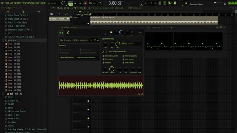237x133 pixels.
Task: Select the sampler waveform settings tab icon
Action: (x=61, y=33)
